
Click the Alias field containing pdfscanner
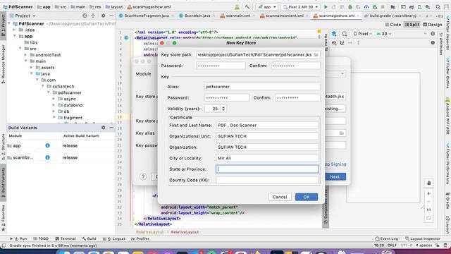[x=262, y=87]
